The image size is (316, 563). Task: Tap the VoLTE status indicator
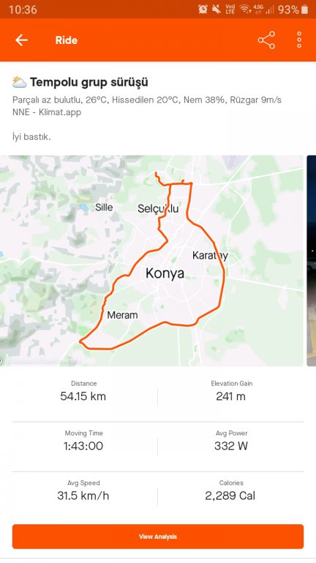pos(230,10)
